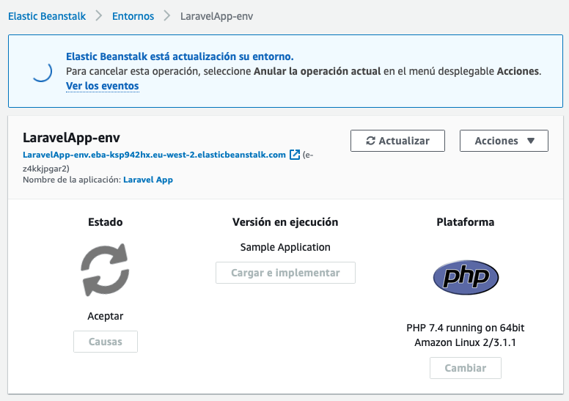Open the Laravel App application link
Screen dimensions: 569x401
pyautogui.click(x=148, y=180)
